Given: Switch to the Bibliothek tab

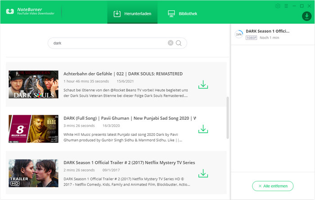Looking at the screenshot, I should pos(182,13).
